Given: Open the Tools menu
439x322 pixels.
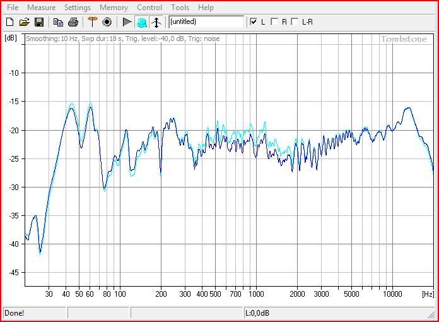Looking at the screenshot, I should coord(180,8).
